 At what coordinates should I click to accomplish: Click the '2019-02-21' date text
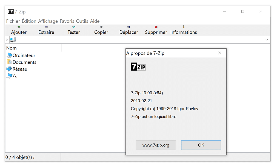click(x=141, y=101)
